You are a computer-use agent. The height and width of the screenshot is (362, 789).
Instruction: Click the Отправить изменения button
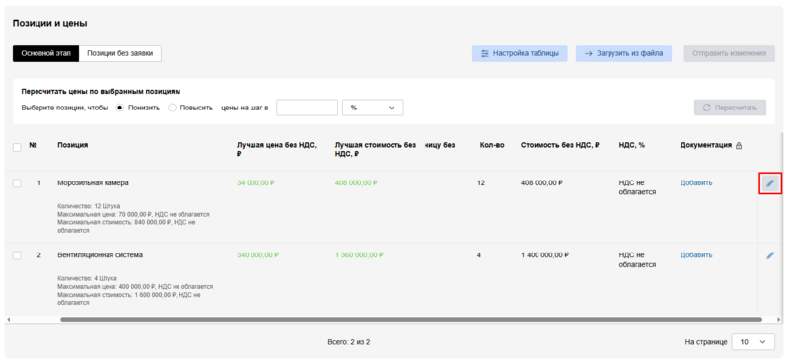tap(729, 53)
